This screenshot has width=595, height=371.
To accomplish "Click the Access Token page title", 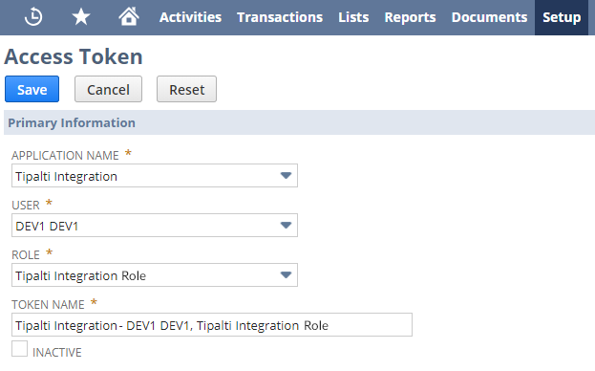I will click(x=74, y=56).
